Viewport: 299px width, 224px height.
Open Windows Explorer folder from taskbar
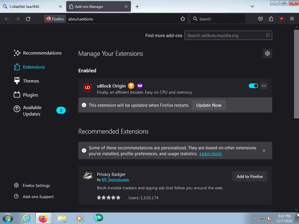[x=62, y=218]
